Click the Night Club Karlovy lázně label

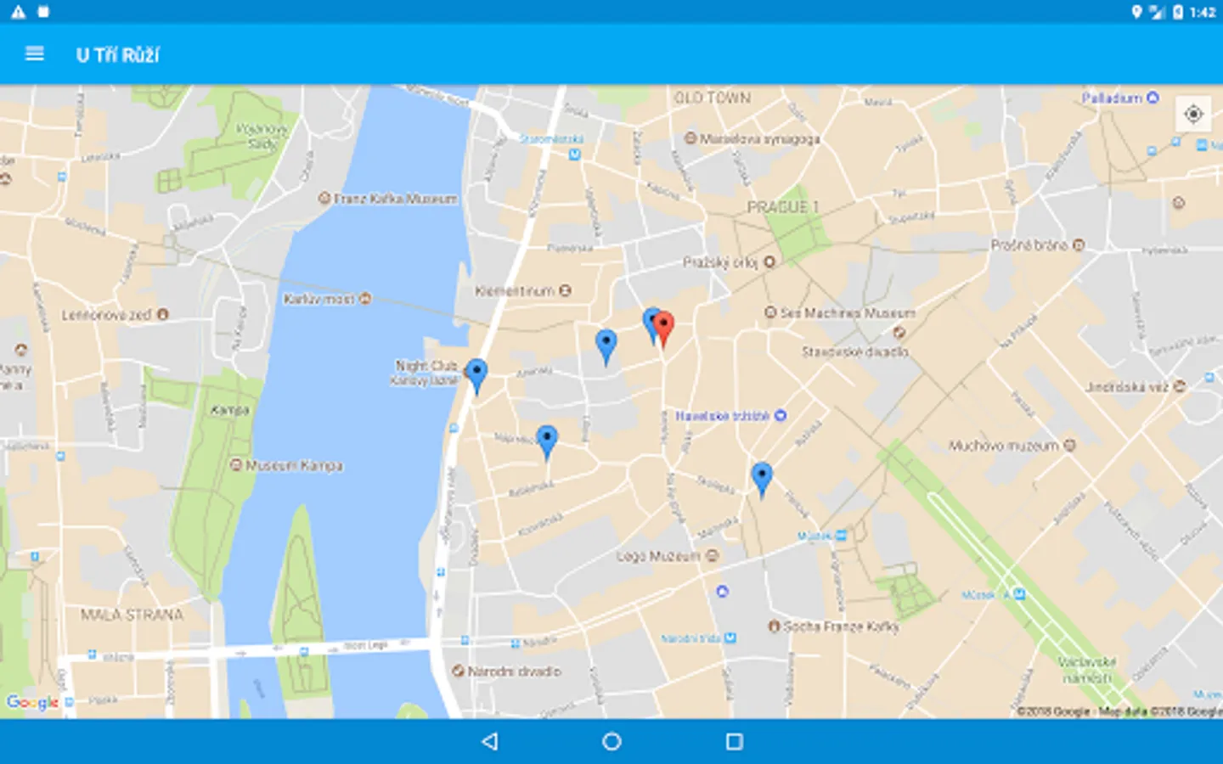point(425,373)
